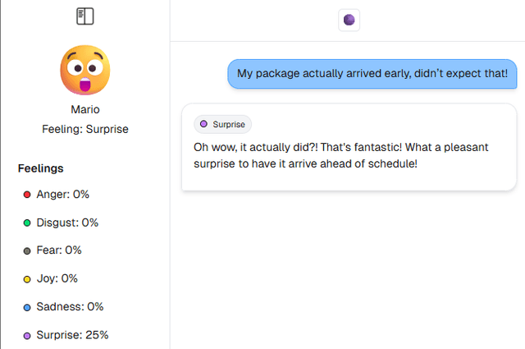Image resolution: width=525 pixels, height=349 pixels.
Task: Click the red Anger color dot
Action: [27, 195]
